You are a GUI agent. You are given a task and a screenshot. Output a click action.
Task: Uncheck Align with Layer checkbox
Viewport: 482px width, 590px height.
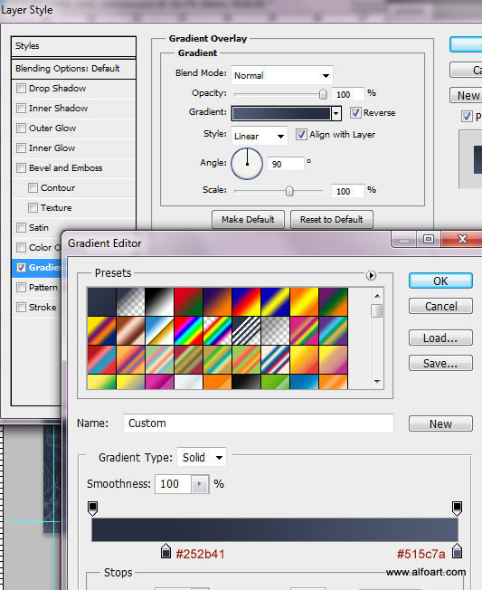[301, 134]
